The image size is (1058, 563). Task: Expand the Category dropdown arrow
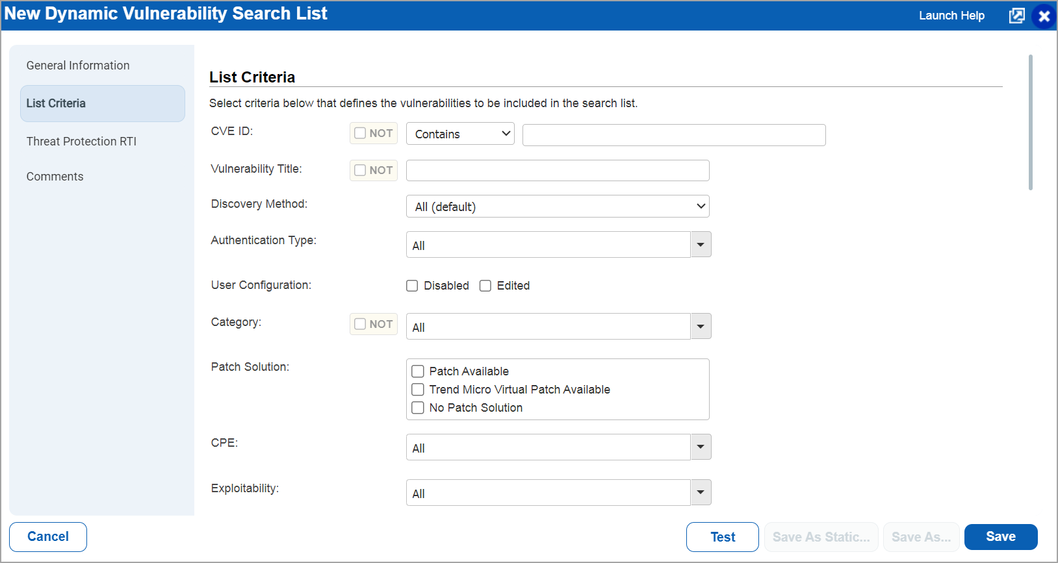point(701,327)
